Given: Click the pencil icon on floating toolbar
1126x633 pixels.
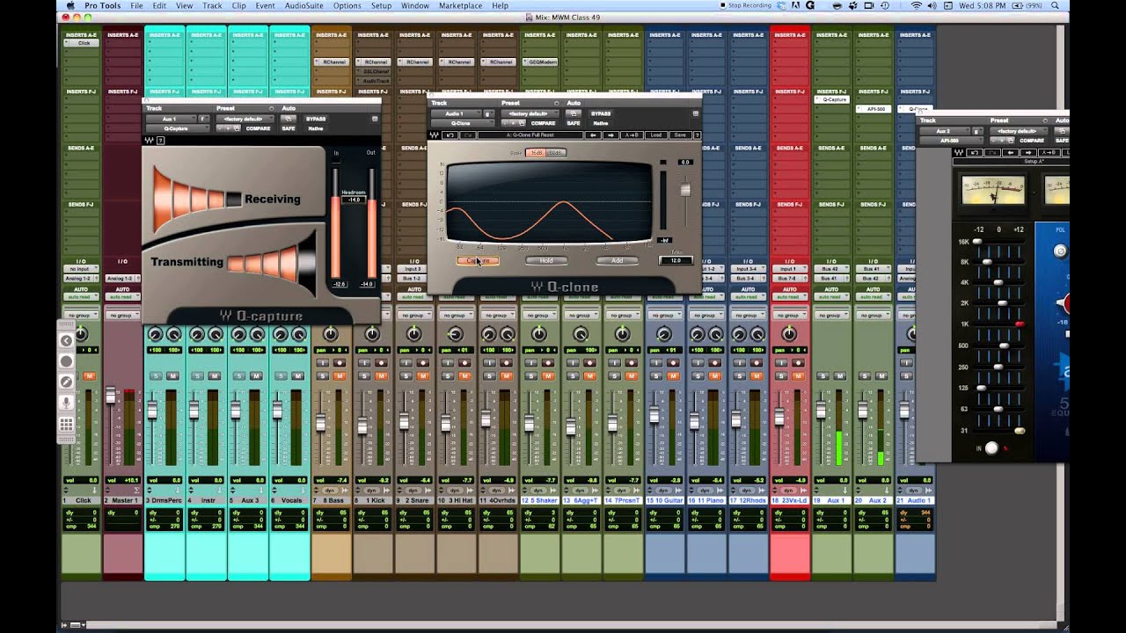Looking at the screenshot, I should (x=66, y=382).
